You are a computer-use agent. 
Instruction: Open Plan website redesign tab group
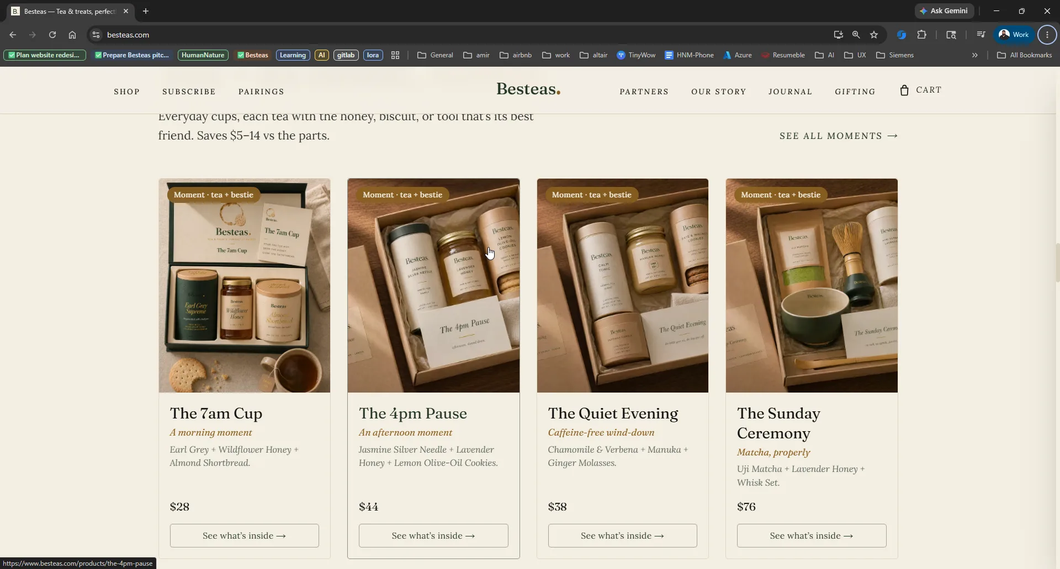[45, 55]
